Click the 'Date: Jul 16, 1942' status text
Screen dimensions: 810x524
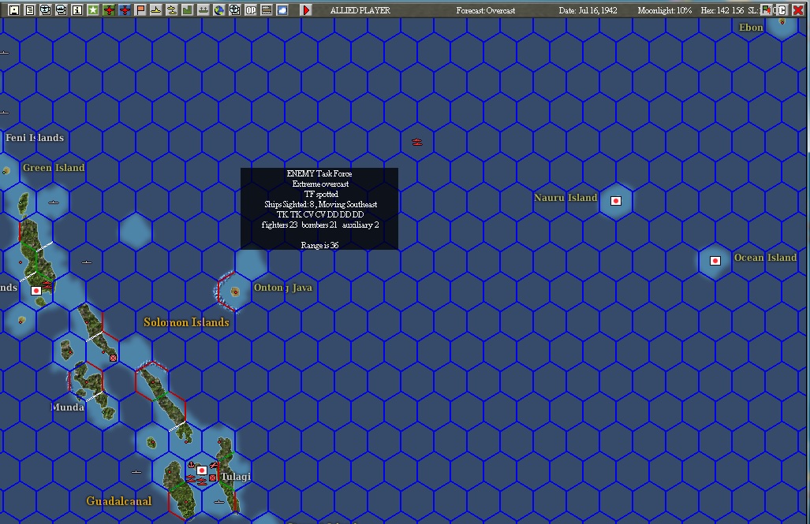tap(588, 10)
